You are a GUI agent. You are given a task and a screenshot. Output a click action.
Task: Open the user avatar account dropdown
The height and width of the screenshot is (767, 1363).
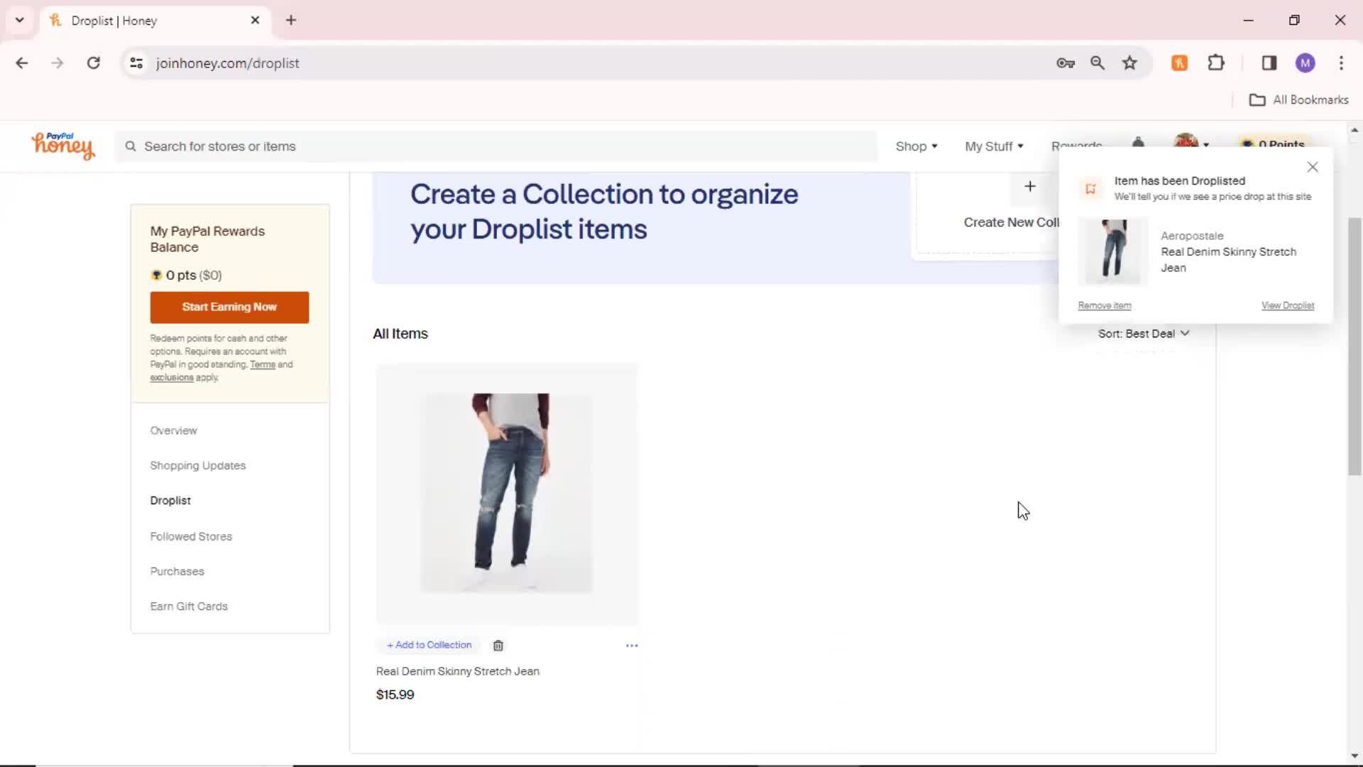click(1191, 141)
